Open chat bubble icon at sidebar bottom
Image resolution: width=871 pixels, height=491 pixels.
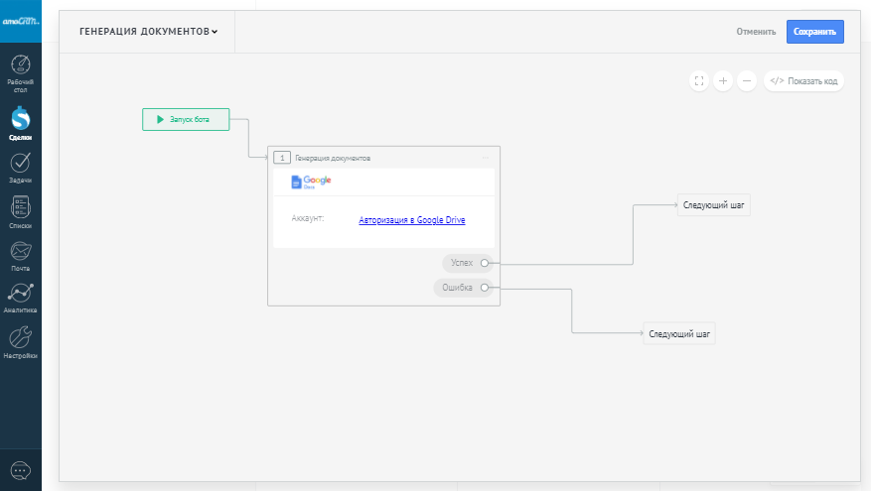tap(20, 470)
